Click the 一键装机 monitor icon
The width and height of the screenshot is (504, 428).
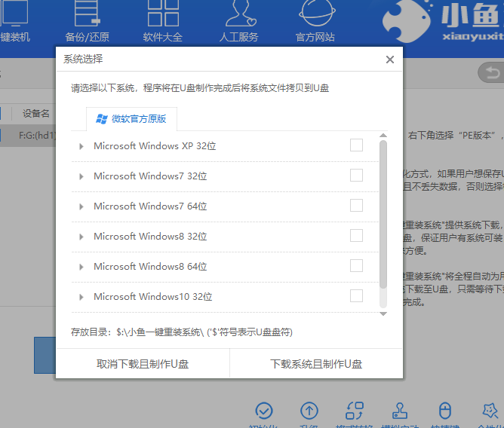pyautogui.click(x=14, y=13)
